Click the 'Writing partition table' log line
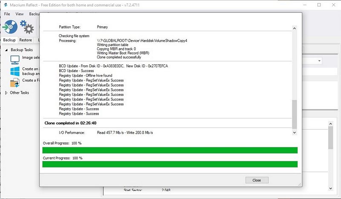The height and width of the screenshot is (199, 341). click(113, 45)
